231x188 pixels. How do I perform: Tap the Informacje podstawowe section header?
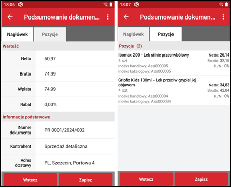click(58, 117)
